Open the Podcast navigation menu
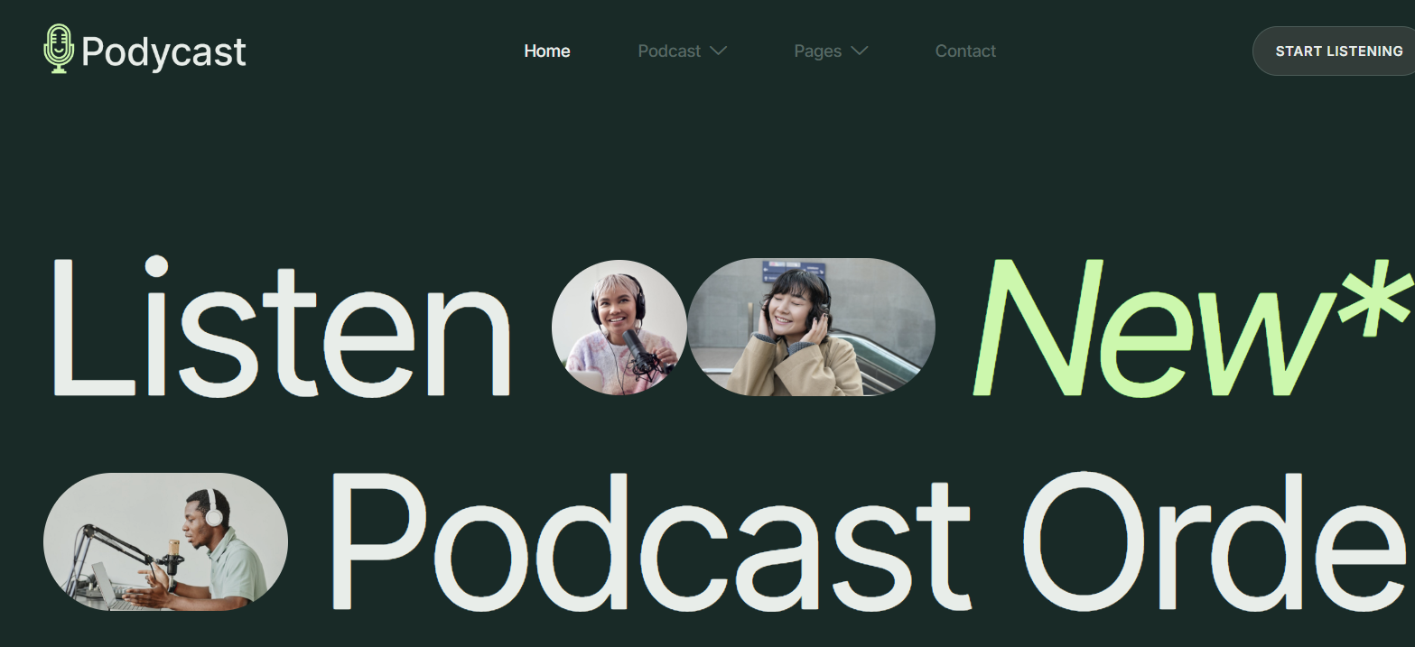 tap(669, 51)
